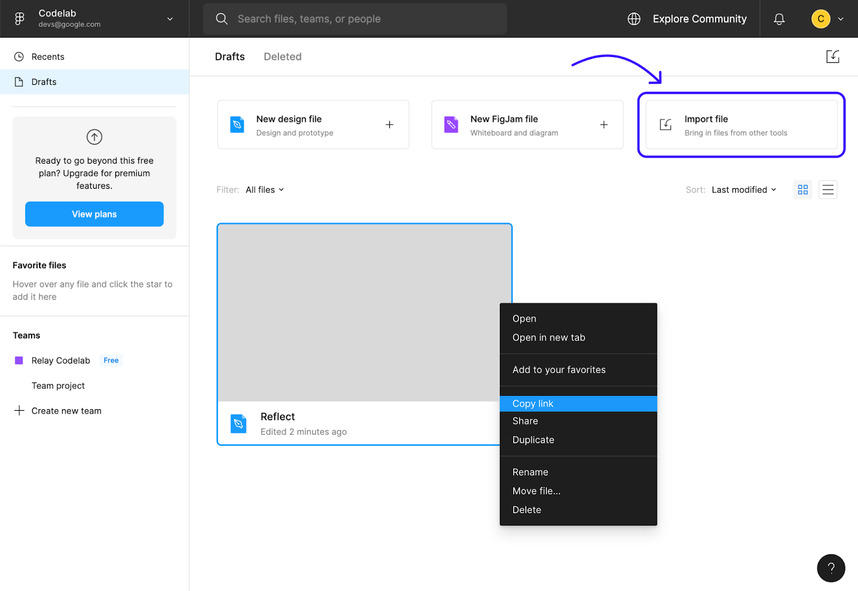Select Add to your favorites
Viewport: 858px width, 591px height.
(578, 370)
